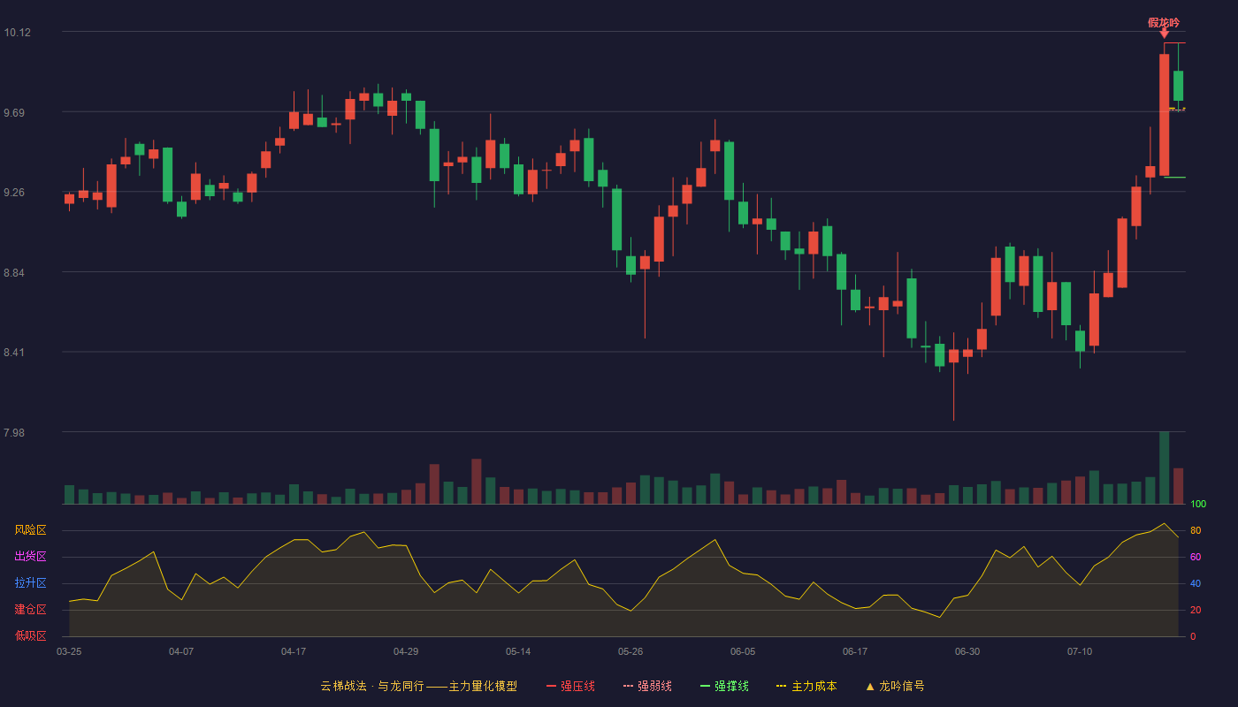Click the 80 indicator scale label
The height and width of the screenshot is (707, 1238).
point(1195,530)
